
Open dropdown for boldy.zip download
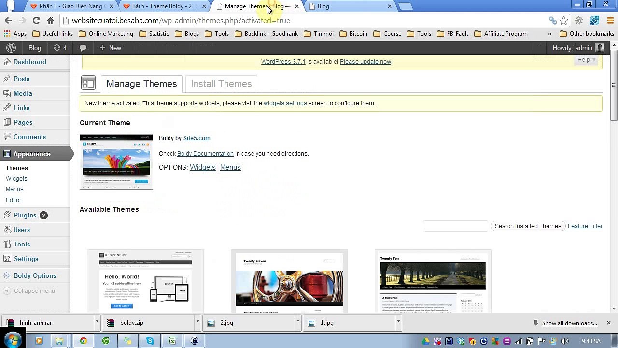tap(197, 322)
